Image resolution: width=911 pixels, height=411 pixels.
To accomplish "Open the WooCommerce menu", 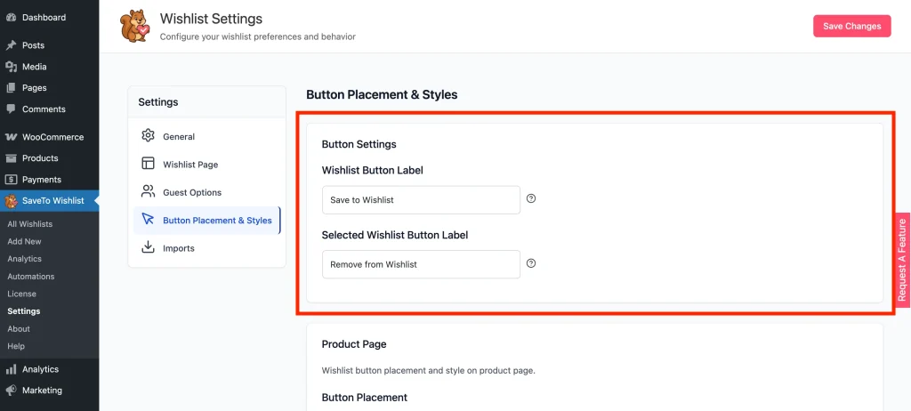I will (50, 137).
